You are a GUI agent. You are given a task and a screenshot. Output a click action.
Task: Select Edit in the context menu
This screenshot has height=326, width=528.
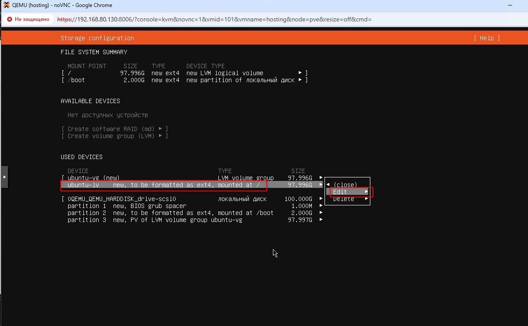[340, 192]
